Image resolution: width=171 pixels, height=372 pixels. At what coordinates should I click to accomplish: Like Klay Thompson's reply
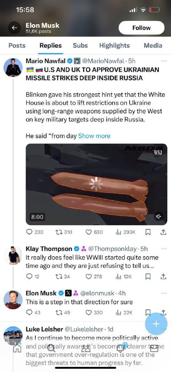tap(94, 276)
